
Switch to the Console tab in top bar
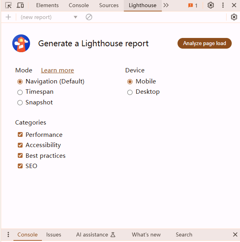coord(79,5)
